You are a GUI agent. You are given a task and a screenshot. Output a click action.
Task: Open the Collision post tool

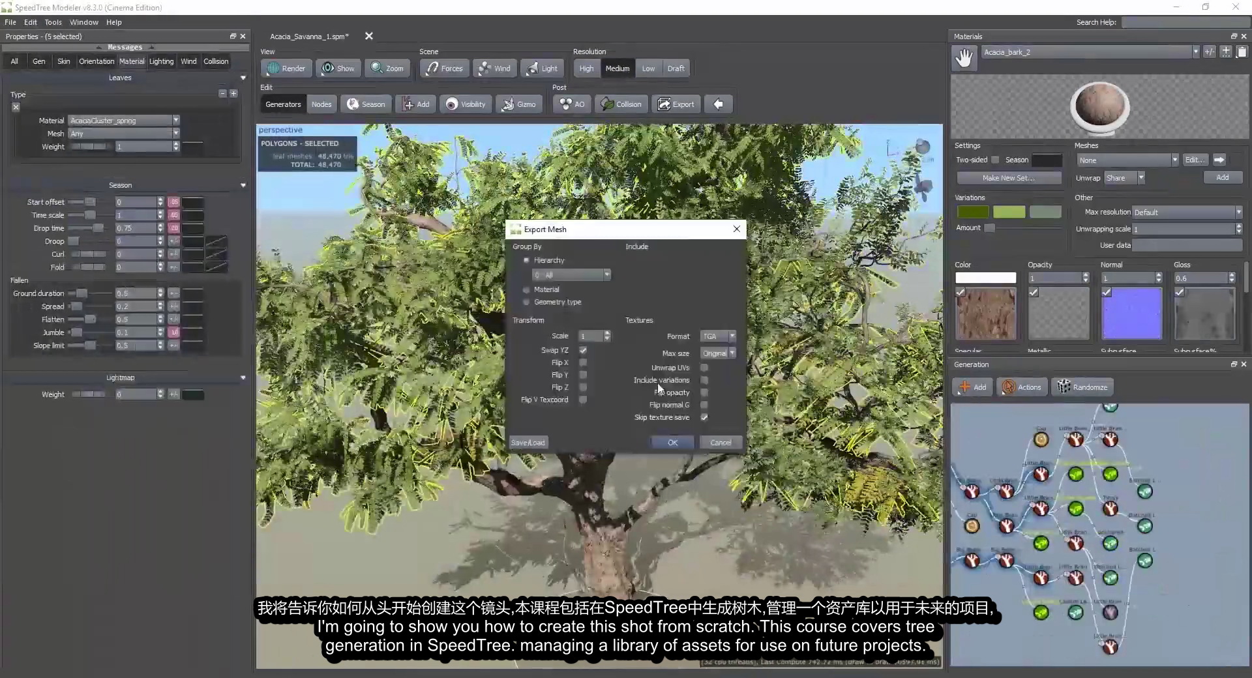(x=621, y=104)
